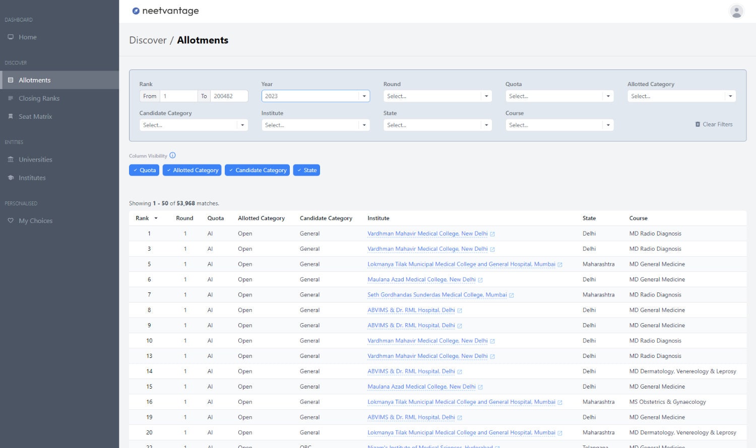Image resolution: width=756 pixels, height=448 pixels.
Task: Click the heart icon for My Choices
Action: point(11,220)
